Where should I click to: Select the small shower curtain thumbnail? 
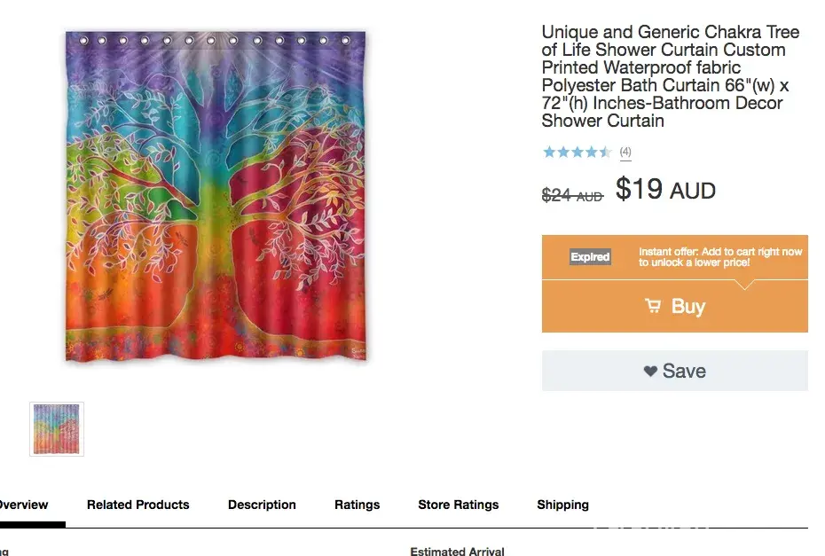(57, 429)
